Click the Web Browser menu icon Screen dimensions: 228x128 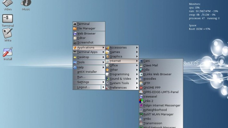click(x=75, y=34)
